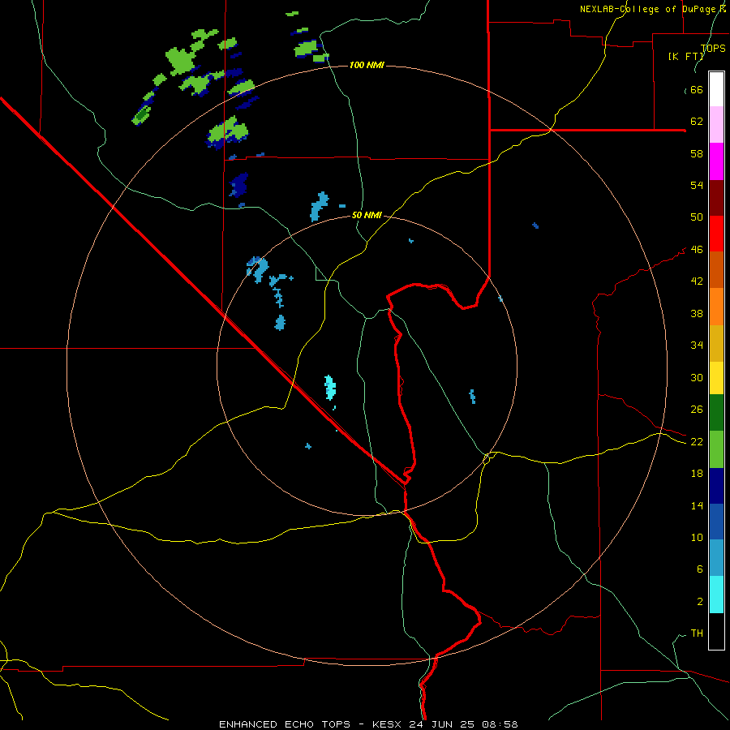The height and width of the screenshot is (730, 730).
Task: Click the light blue echo above '50 NMI'
Action: click(x=319, y=206)
